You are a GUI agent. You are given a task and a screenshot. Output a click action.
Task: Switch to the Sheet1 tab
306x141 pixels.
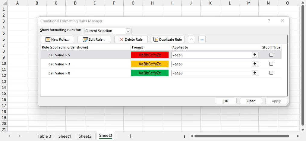65,136
